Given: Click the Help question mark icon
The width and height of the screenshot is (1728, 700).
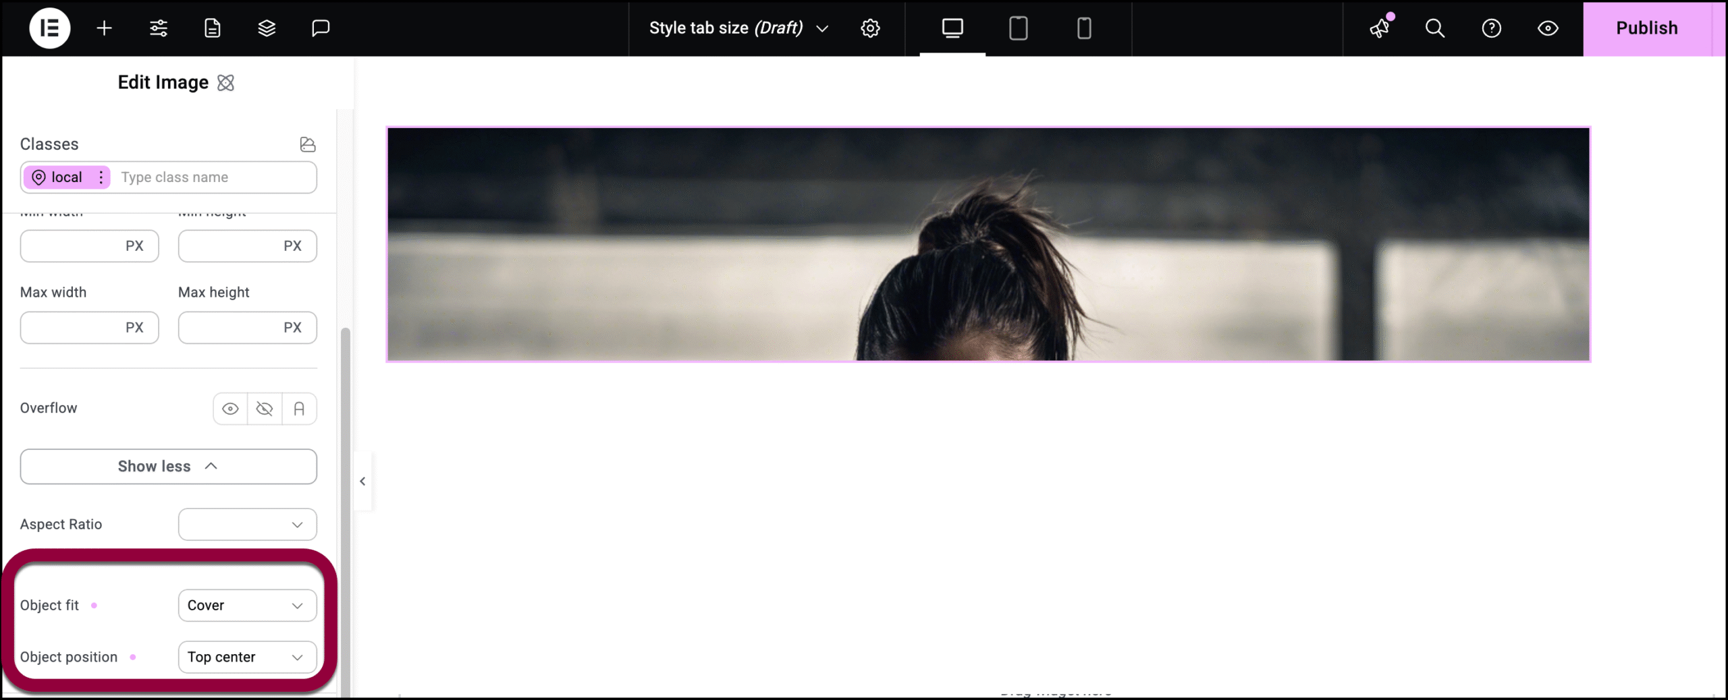Looking at the screenshot, I should pyautogui.click(x=1491, y=28).
